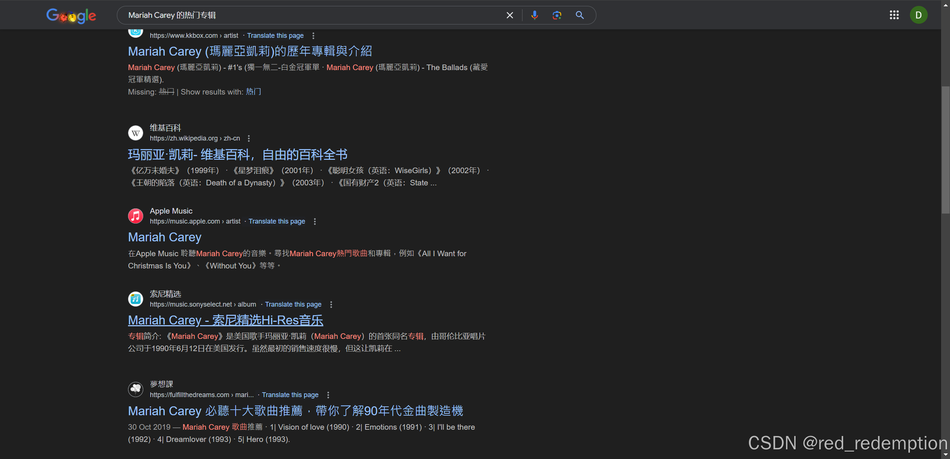Click the Apple Music site icon

pyautogui.click(x=135, y=216)
